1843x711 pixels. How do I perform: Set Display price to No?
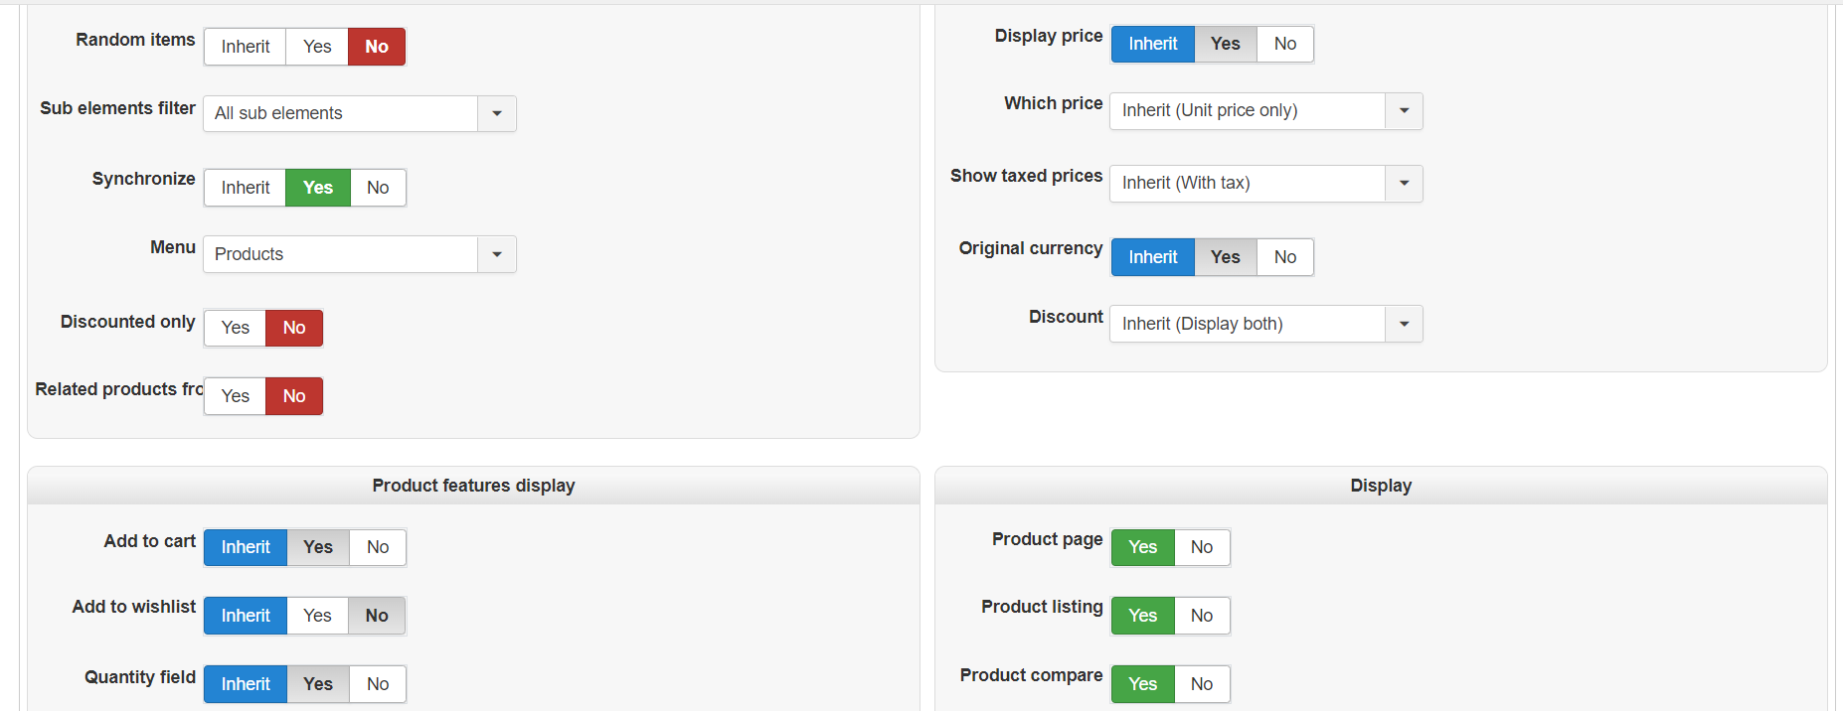point(1284,44)
